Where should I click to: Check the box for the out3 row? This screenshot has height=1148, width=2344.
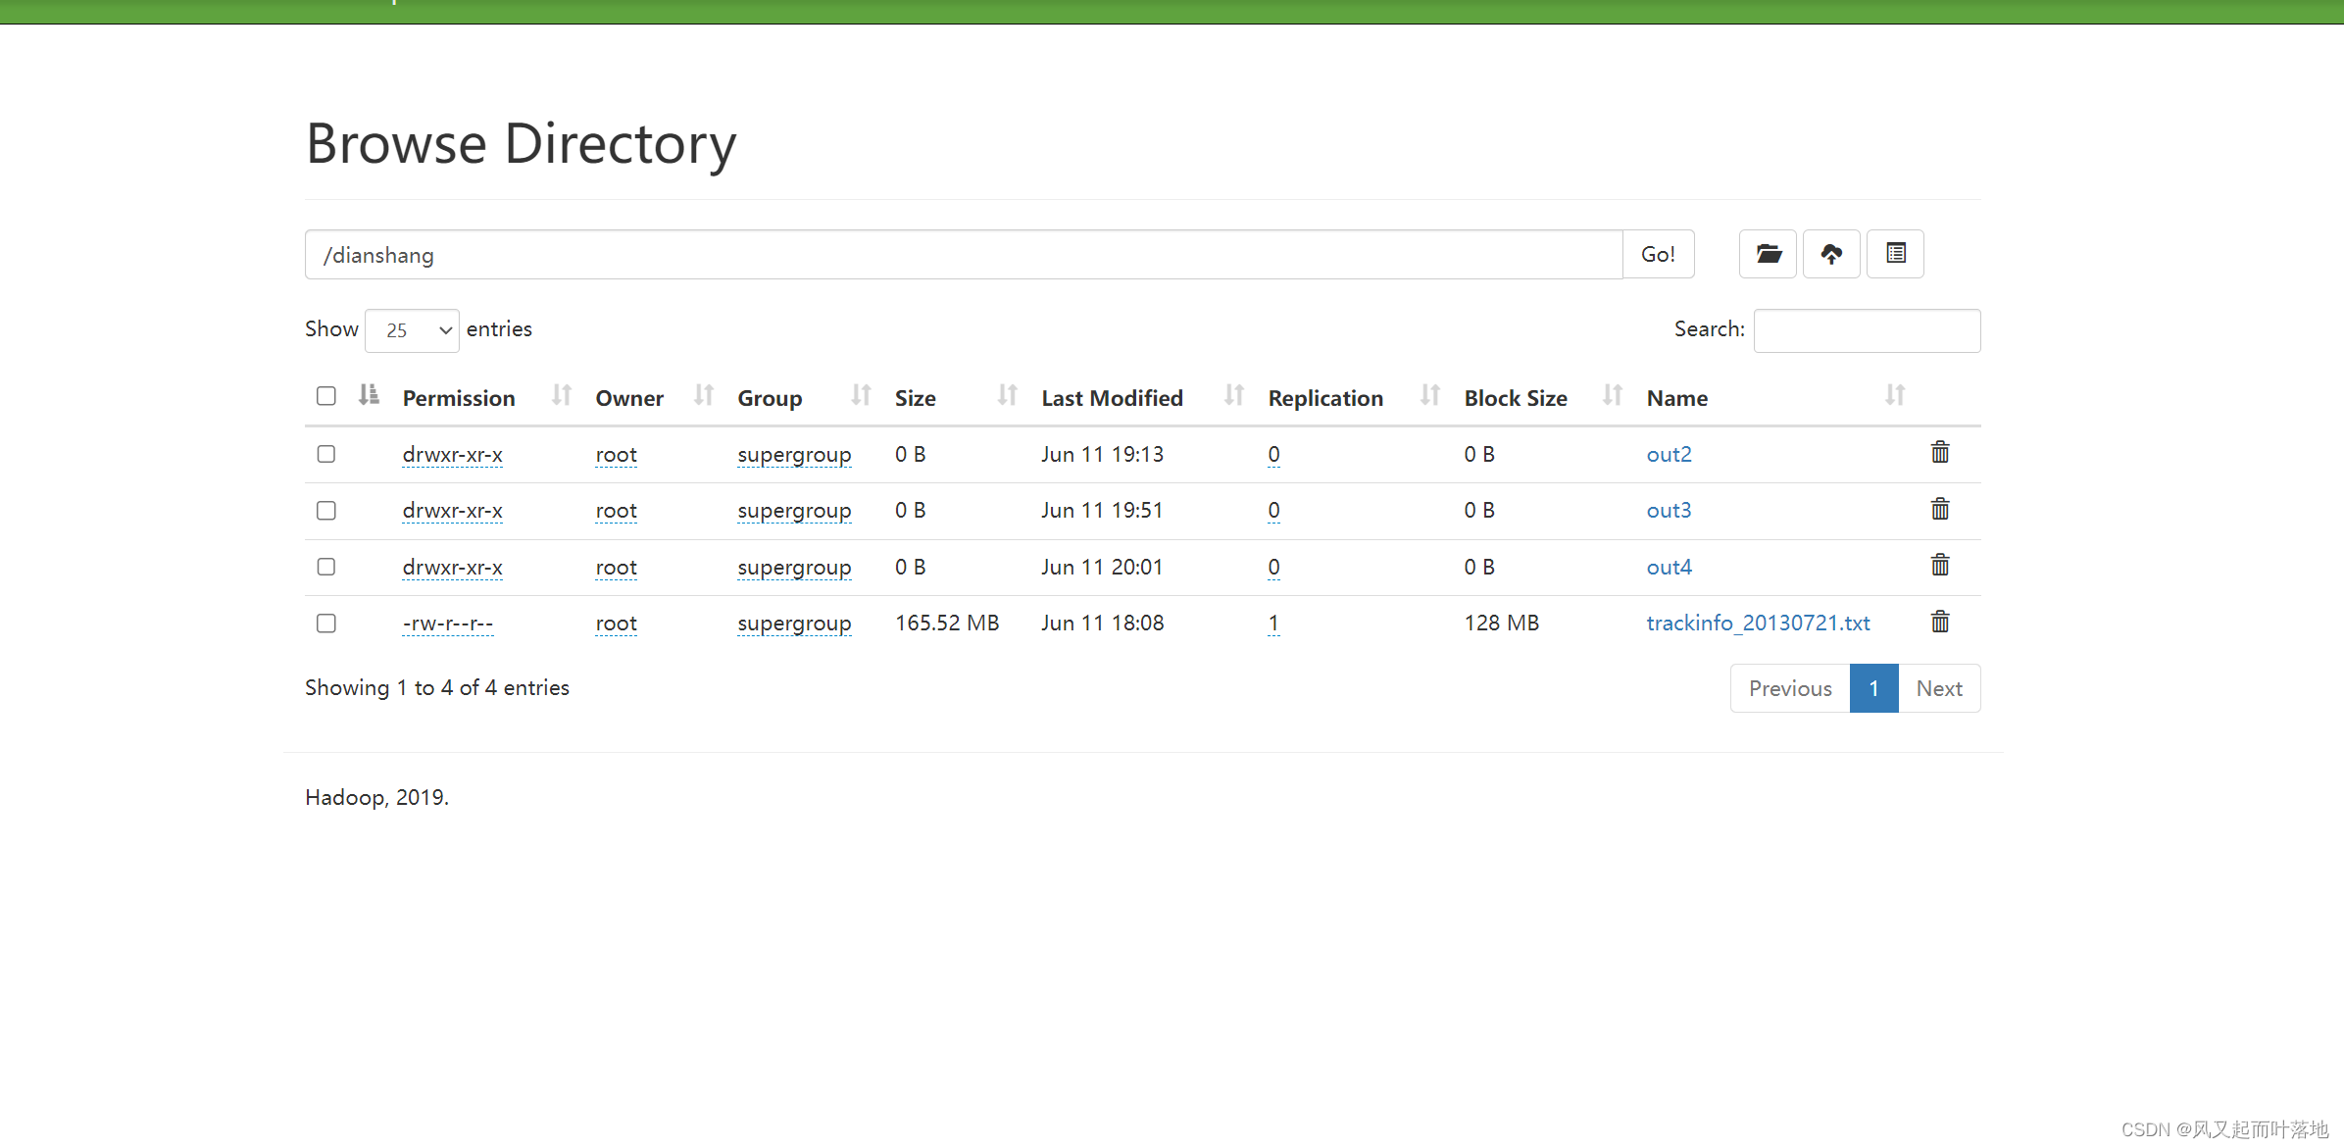(326, 511)
